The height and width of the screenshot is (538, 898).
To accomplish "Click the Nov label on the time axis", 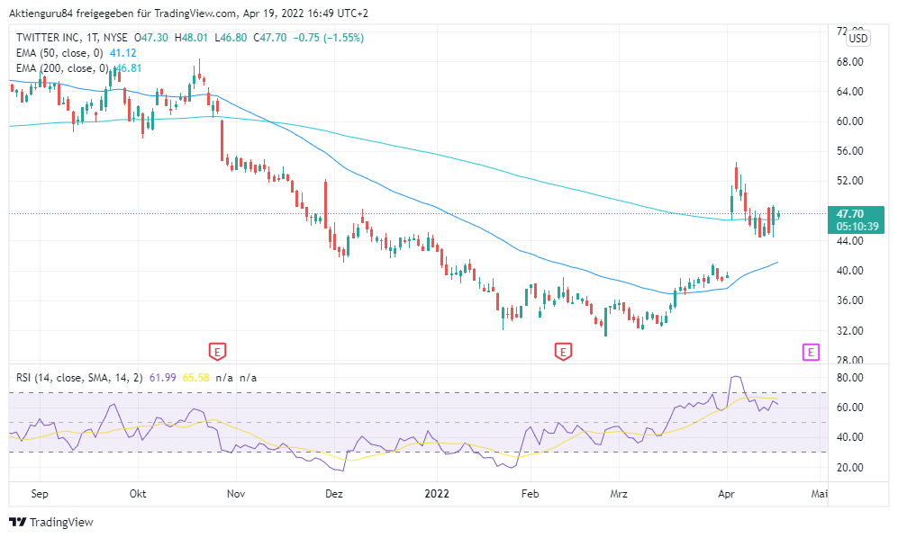I will [x=236, y=493].
